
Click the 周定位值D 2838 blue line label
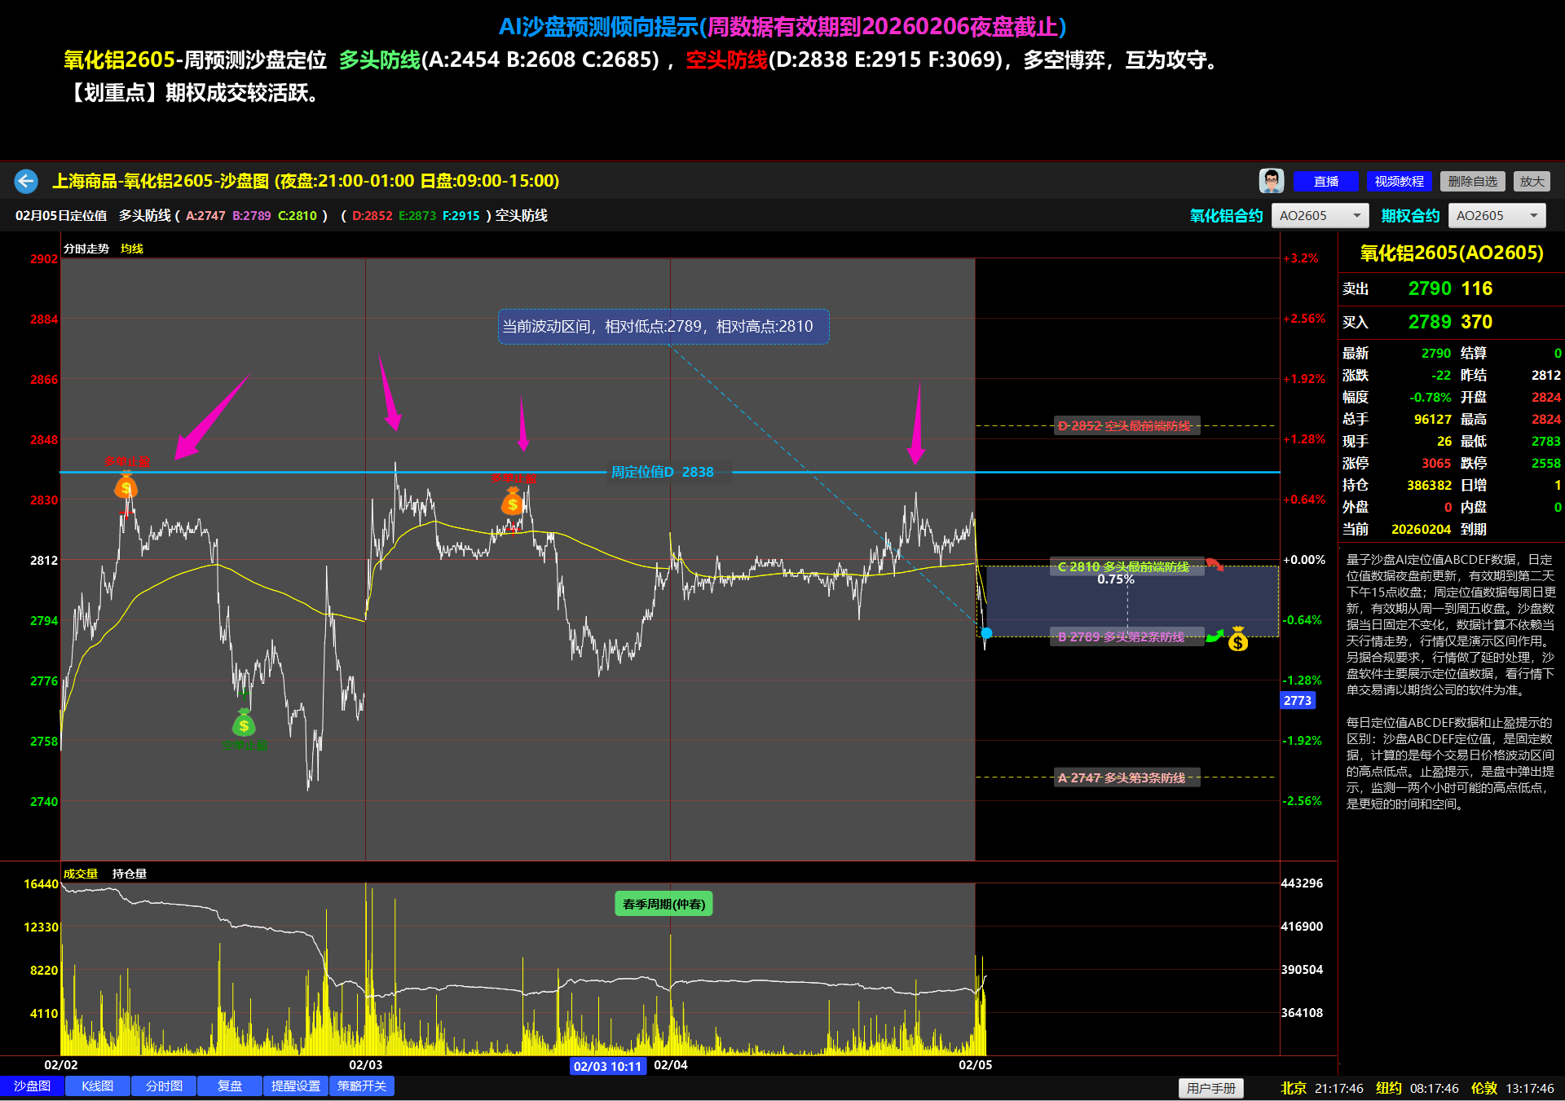click(662, 472)
